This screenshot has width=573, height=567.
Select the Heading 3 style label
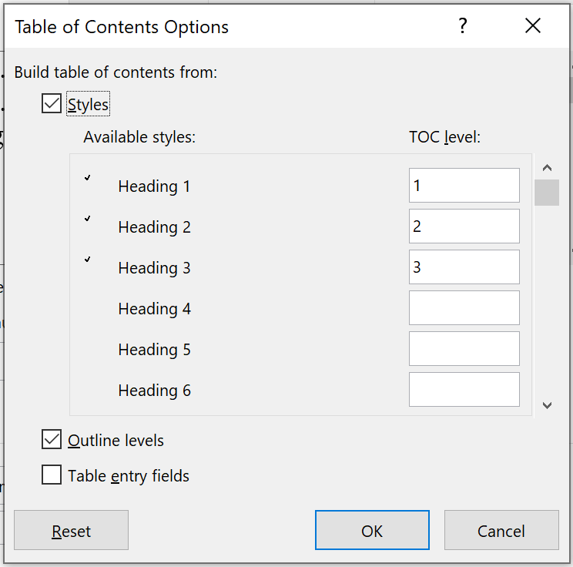154,268
